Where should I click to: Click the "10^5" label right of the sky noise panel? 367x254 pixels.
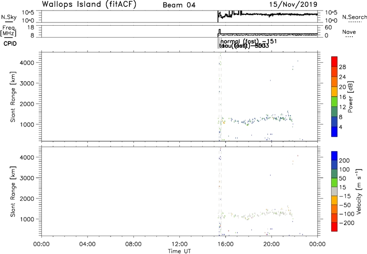click(331, 12)
